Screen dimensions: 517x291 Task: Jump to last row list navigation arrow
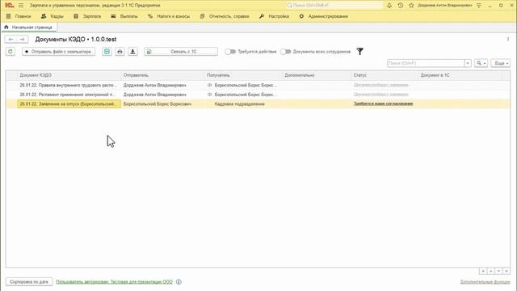[x=506, y=271]
